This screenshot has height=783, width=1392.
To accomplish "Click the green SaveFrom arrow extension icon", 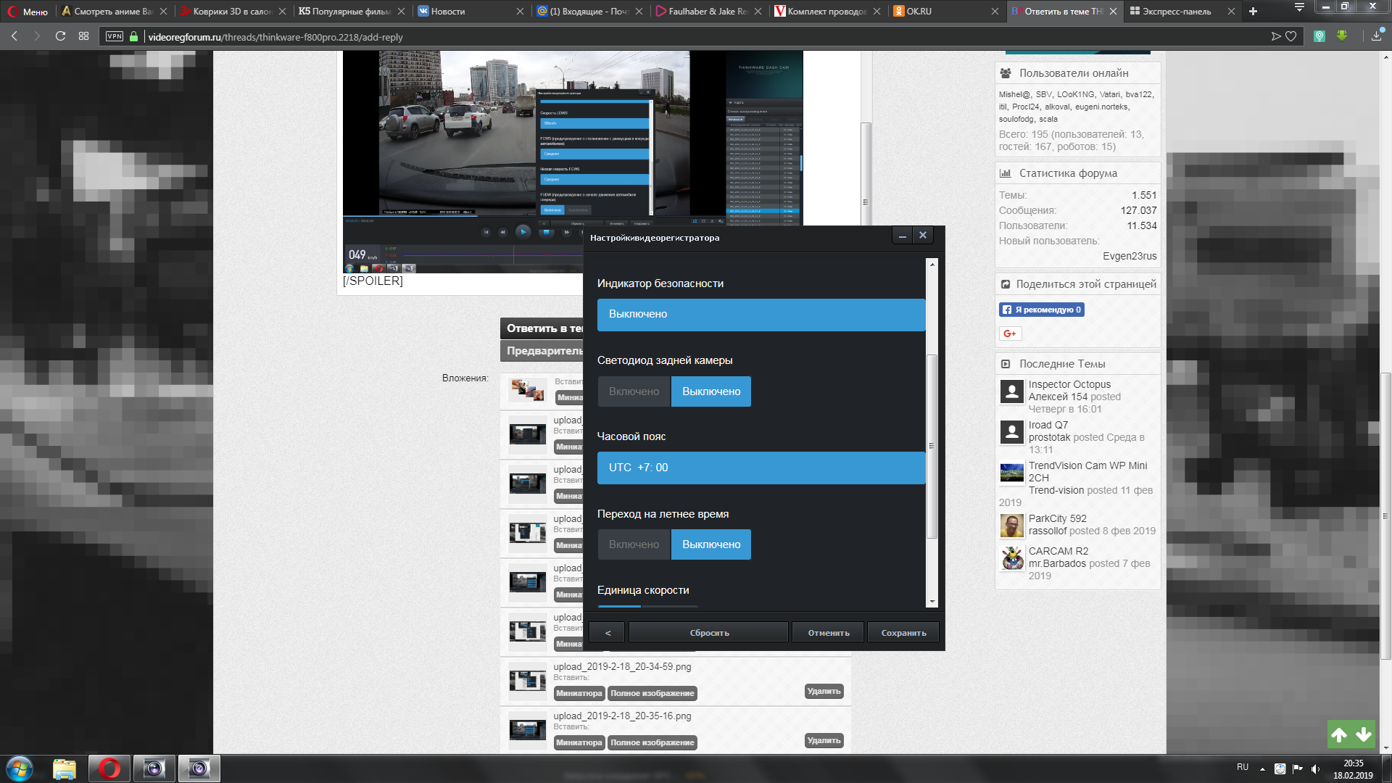I will (1342, 36).
